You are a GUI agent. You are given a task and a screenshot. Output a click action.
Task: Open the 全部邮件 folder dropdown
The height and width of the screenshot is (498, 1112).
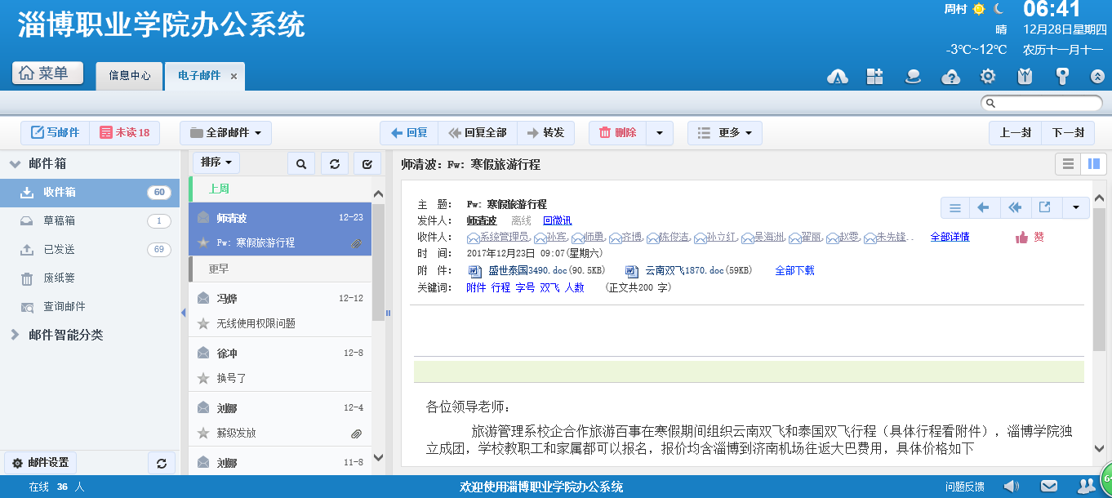[x=225, y=133]
